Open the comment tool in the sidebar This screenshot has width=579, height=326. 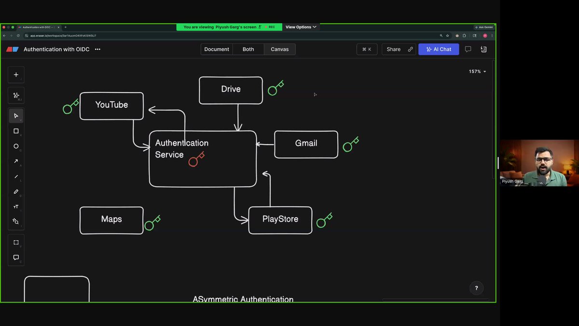pos(16,257)
